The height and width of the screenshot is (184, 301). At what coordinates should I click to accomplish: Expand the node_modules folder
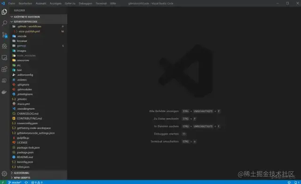tap(39, 56)
